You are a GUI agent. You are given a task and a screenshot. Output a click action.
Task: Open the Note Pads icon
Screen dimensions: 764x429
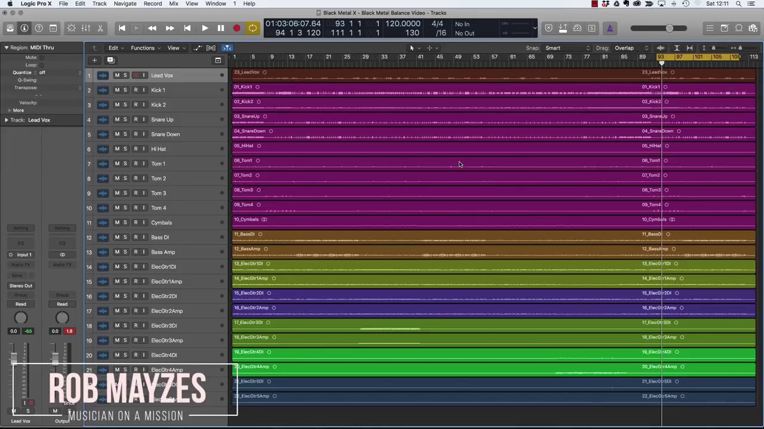[x=724, y=28]
